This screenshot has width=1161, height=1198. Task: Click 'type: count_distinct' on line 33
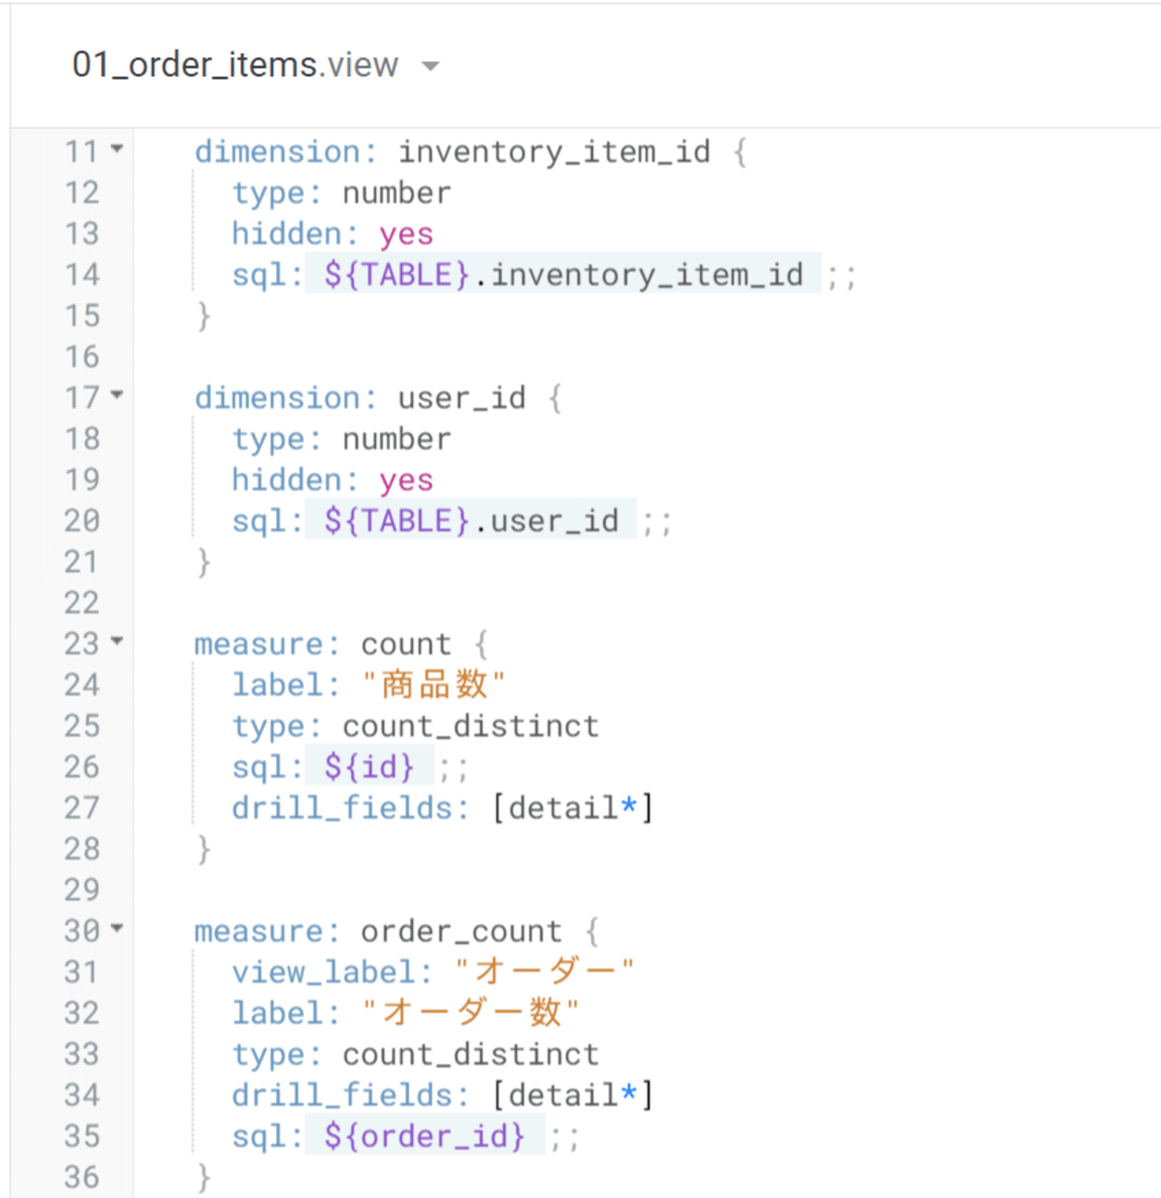[416, 1054]
